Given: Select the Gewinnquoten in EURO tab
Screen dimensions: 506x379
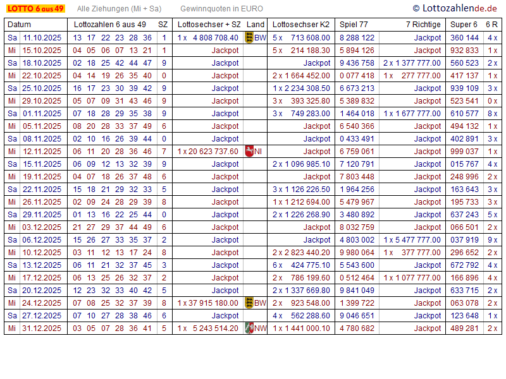Looking at the screenshot, I should (x=221, y=9).
